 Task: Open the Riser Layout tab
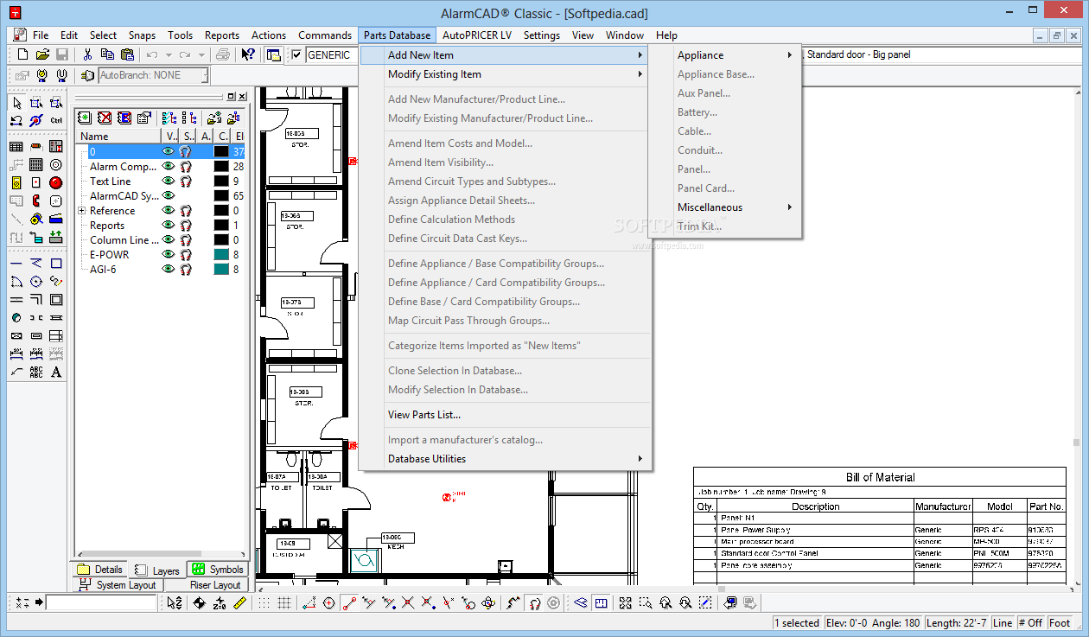coord(206,585)
